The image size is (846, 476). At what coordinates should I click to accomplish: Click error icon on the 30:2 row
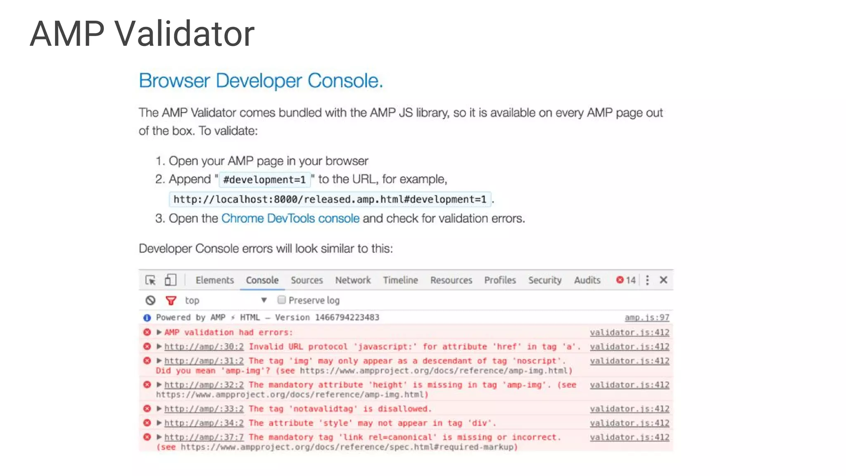tap(147, 347)
